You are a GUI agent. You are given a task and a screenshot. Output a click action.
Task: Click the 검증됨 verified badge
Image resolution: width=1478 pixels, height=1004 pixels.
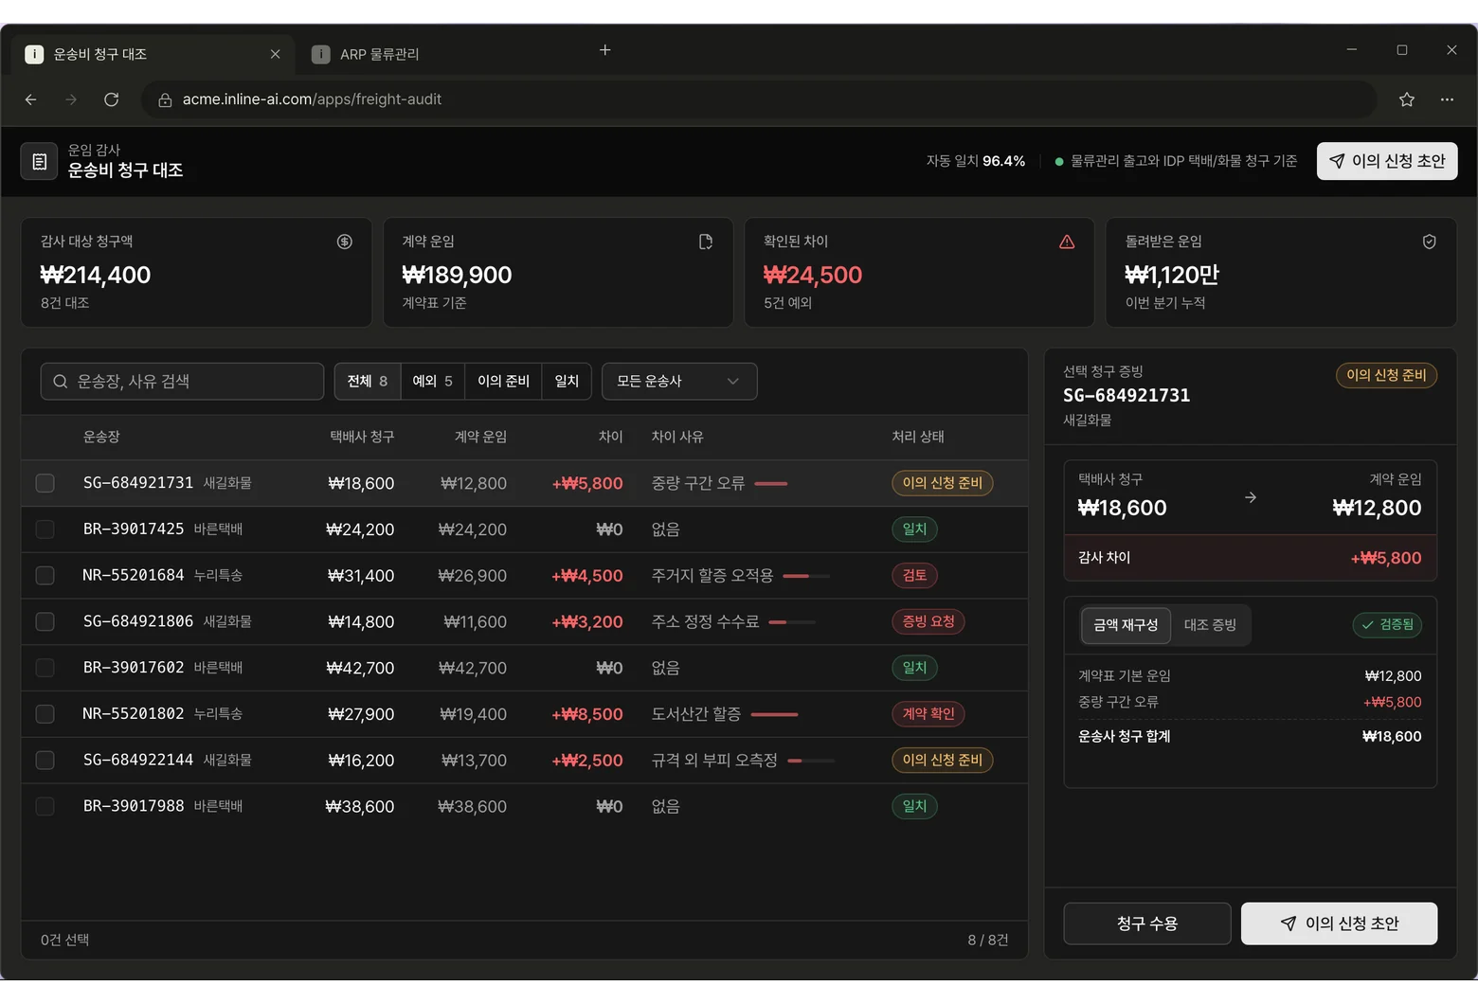point(1387,624)
